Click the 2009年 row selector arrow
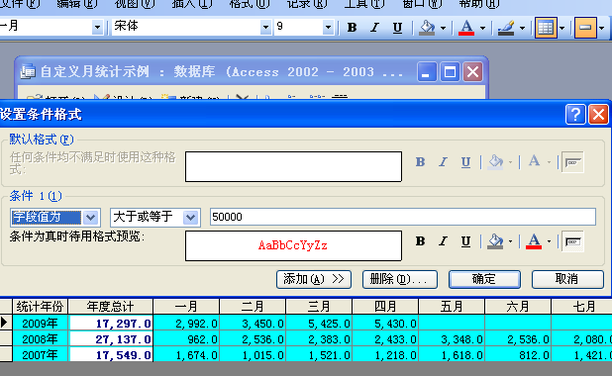This screenshot has height=376, width=612. (6, 323)
